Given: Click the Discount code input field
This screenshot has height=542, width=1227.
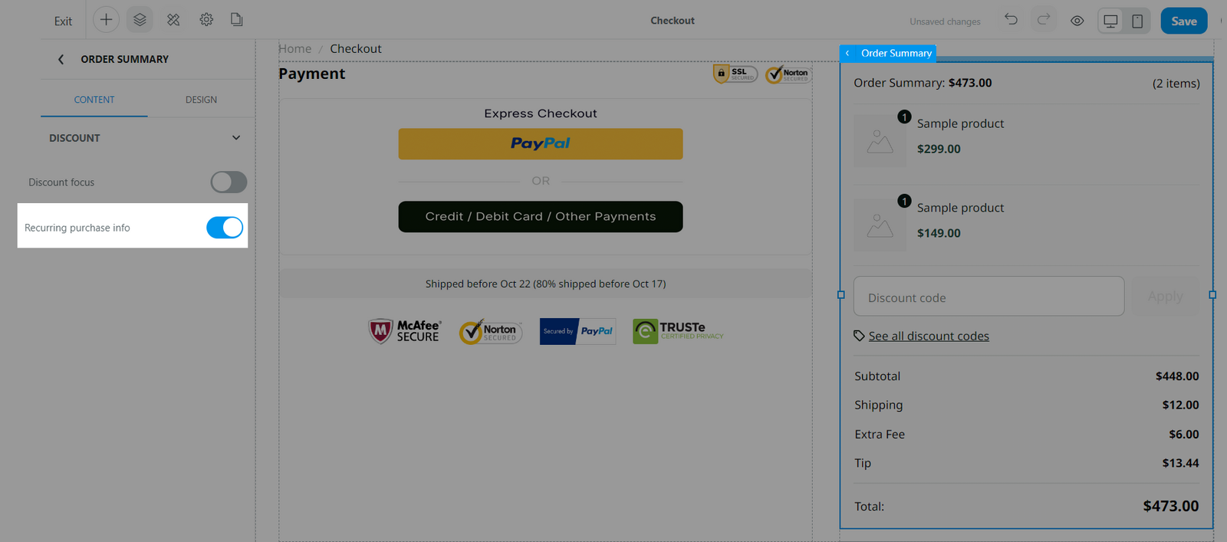Looking at the screenshot, I should [989, 296].
